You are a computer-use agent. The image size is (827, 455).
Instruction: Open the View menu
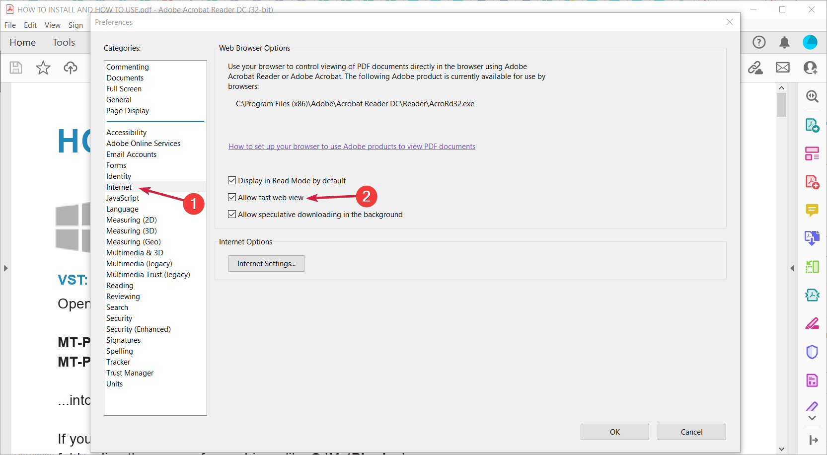pos(53,25)
